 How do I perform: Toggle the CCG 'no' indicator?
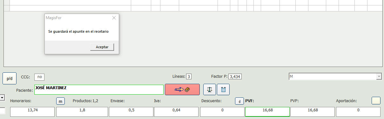coord(39,76)
